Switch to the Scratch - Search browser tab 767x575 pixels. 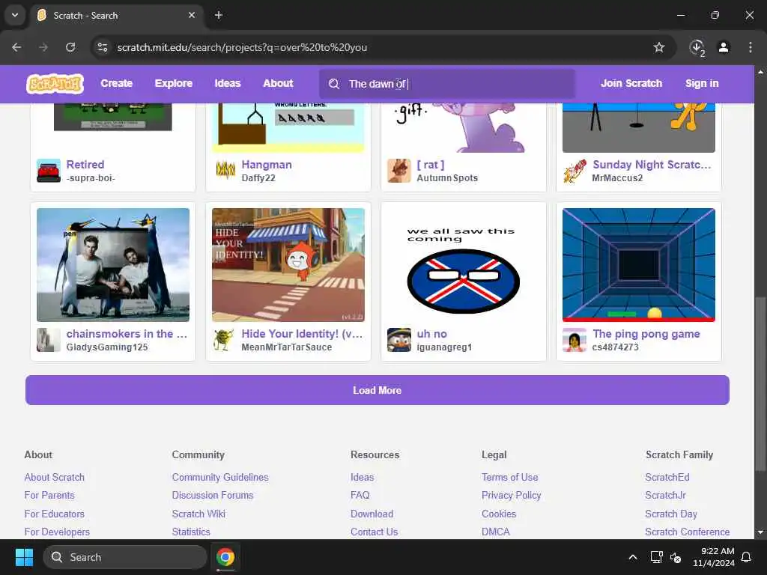pos(118,15)
